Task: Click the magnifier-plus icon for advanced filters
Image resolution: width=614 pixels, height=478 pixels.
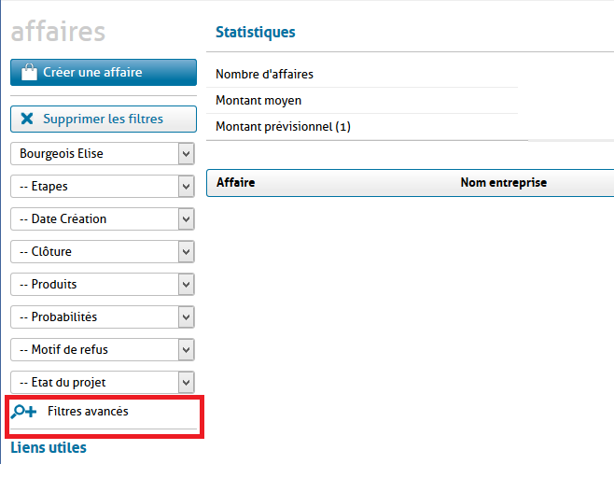Action: (x=24, y=412)
